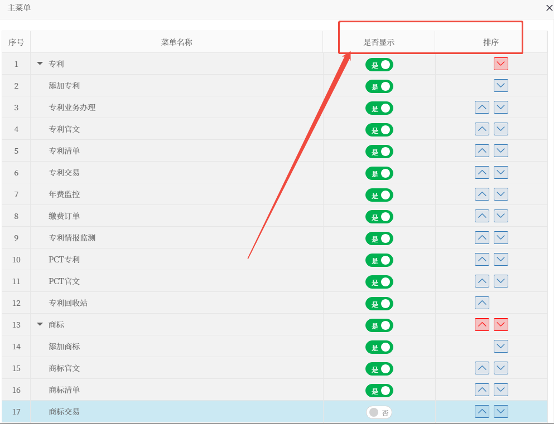Move 商标 menu up with red arrow
The width and height of the screenshot is (554, 424).
coord(482,325)
